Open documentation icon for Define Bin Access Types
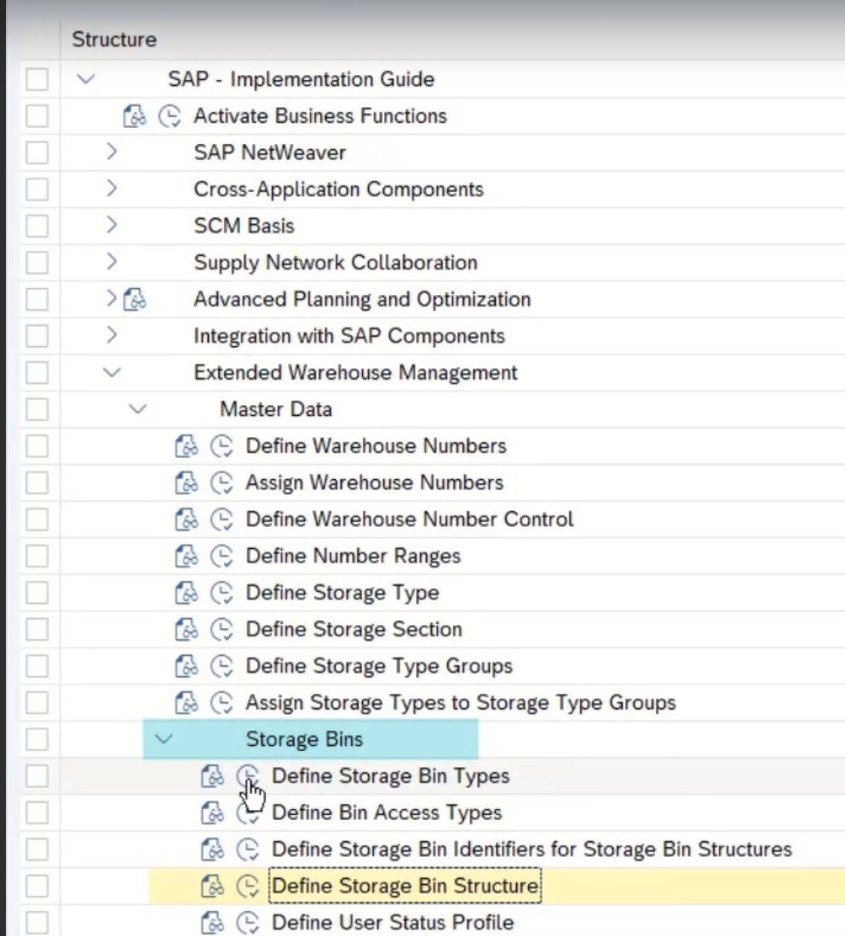 [212, 812]
